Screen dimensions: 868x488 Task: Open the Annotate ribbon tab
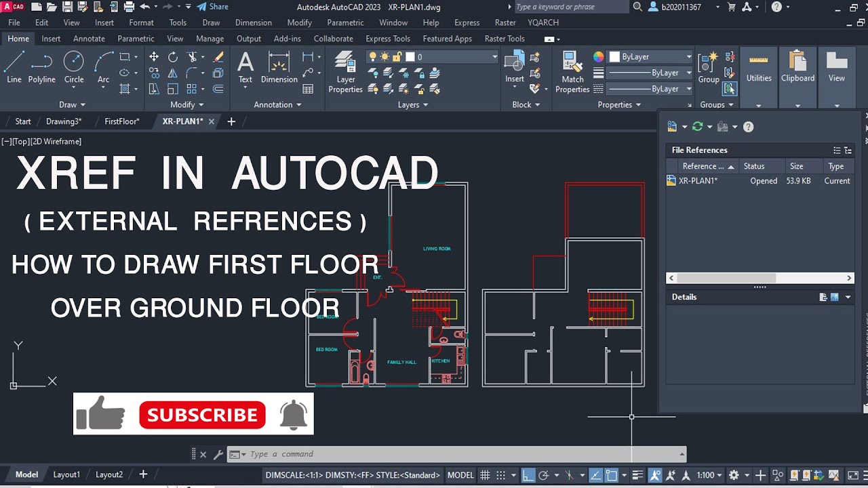click(x=89, y=39)
